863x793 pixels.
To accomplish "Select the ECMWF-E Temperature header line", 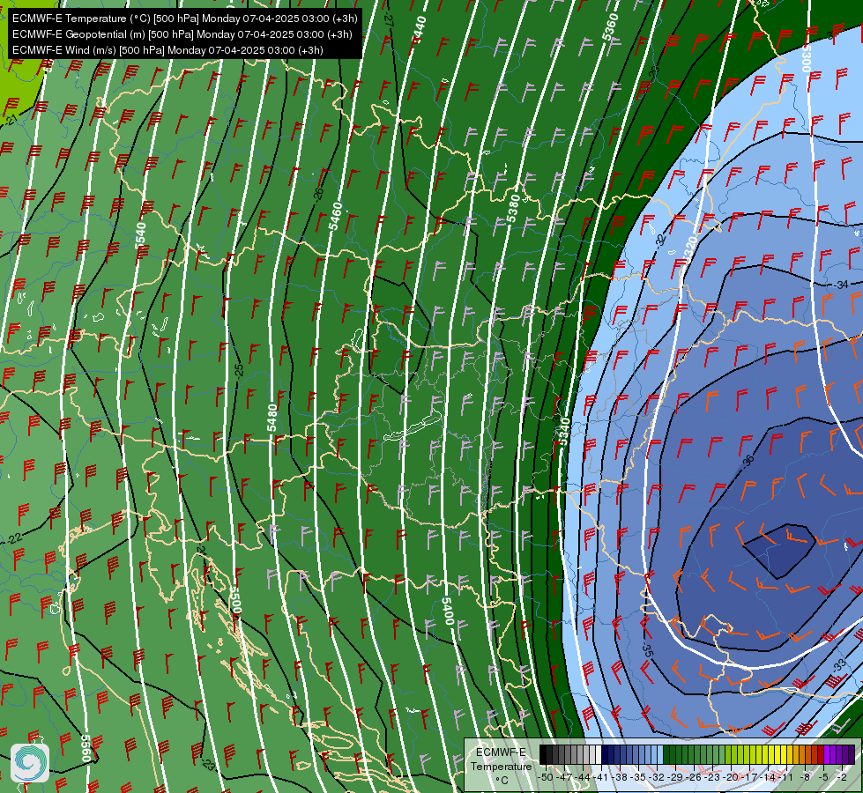I will click(185, 19).
